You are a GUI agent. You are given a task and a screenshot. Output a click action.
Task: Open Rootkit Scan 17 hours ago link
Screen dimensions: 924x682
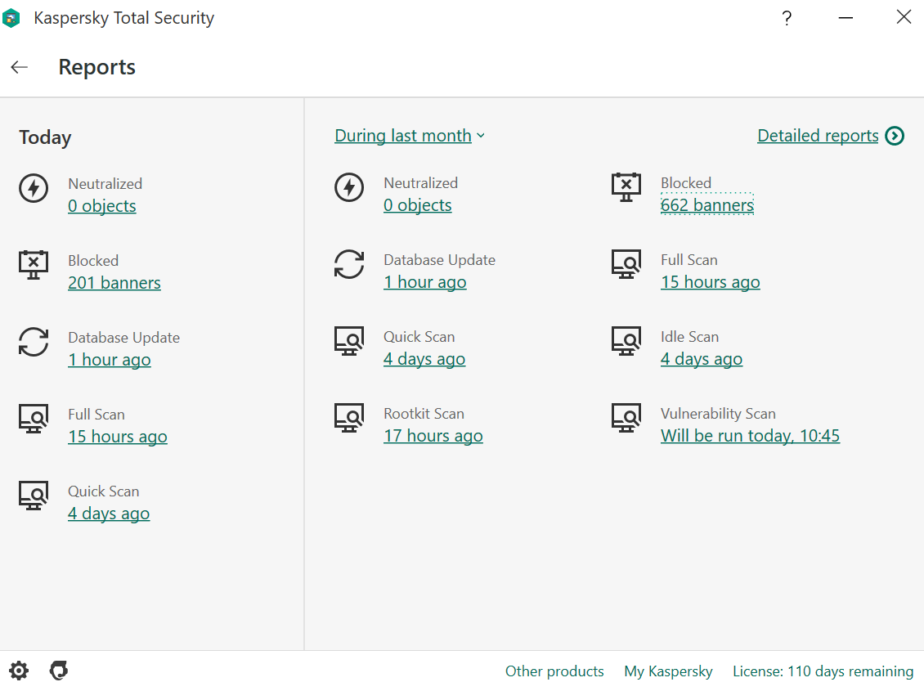[x=433, y=436]
